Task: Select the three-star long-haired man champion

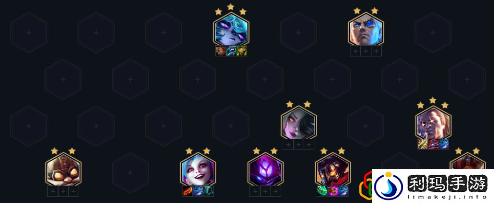Action: (x=433, y=123)
